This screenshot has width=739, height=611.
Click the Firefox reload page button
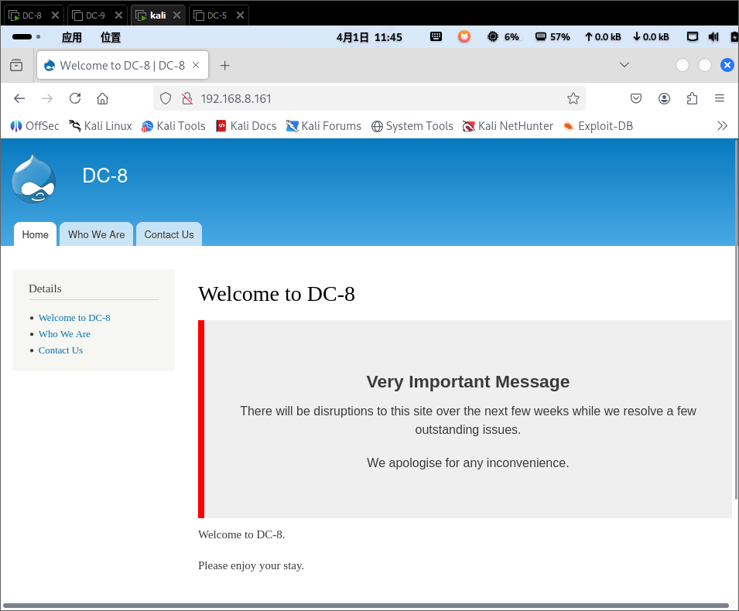pyautogui.click(x=75, y=98)
